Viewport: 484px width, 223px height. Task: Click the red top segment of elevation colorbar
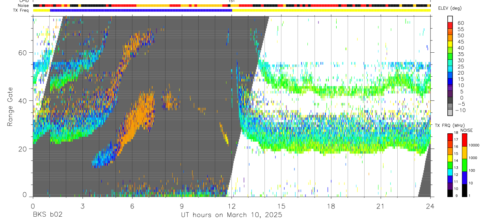click(450, 25)
